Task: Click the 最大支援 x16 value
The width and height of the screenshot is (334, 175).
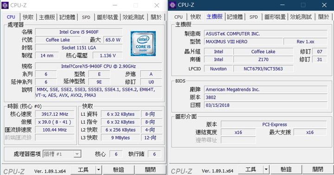Action: (x=310, y=132)
